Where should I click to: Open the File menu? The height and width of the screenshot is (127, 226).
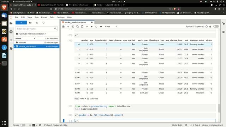pos(17,17)
